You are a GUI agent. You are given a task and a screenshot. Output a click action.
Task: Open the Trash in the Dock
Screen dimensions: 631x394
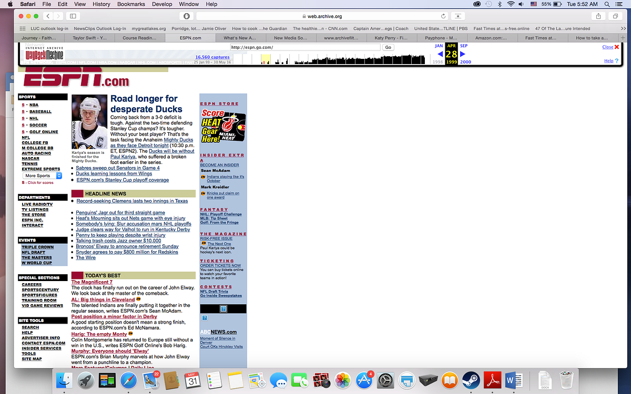pyautogui.click(x=566, y=381)
